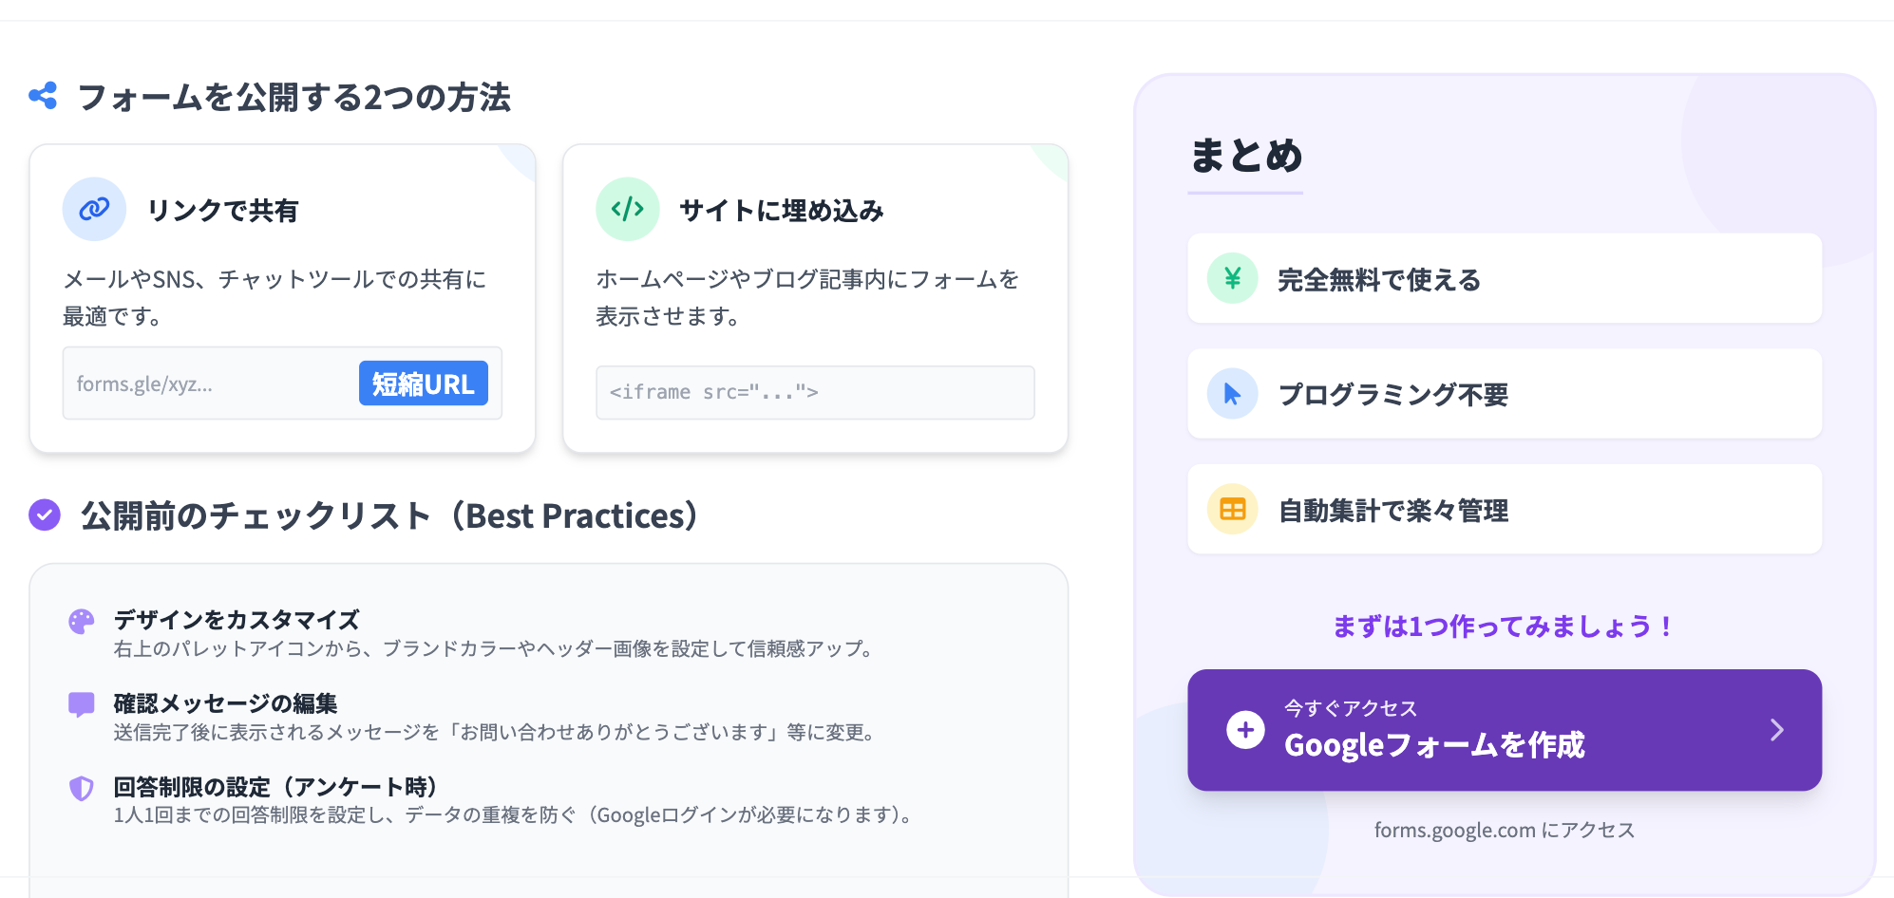Click the plus icon on the purple button
Screen dimensions: 1894x898
coord(1245,730)
